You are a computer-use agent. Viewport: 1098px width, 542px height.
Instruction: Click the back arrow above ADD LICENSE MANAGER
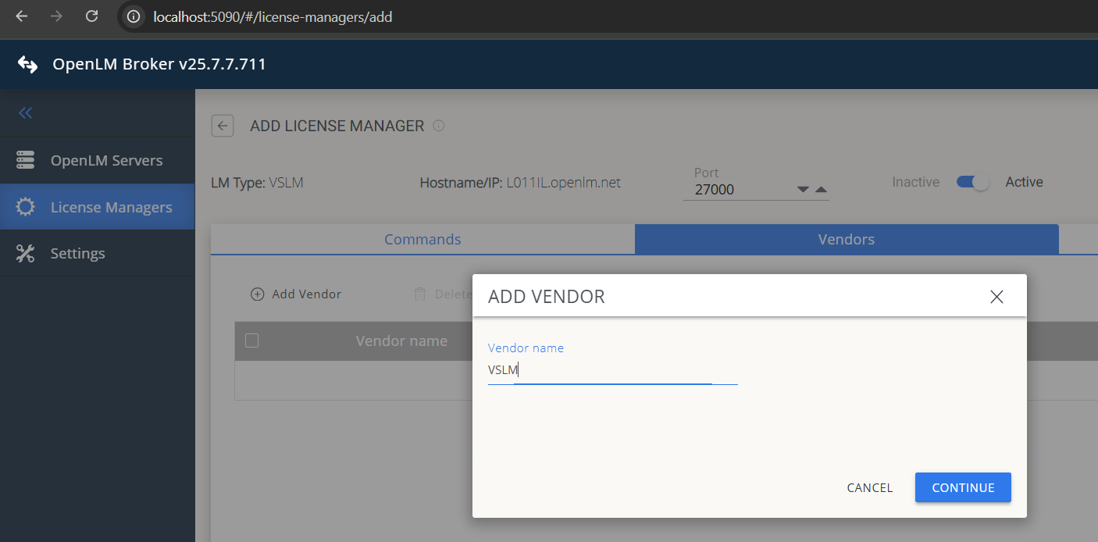[x=223, y=125]
